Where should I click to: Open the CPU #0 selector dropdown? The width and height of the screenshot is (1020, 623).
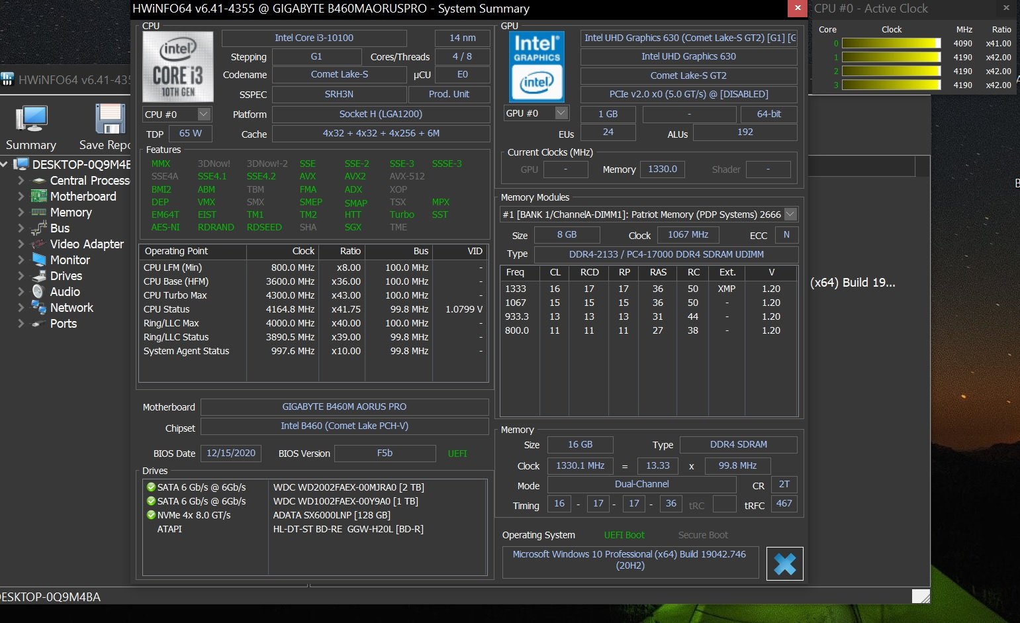coord(204,114)
